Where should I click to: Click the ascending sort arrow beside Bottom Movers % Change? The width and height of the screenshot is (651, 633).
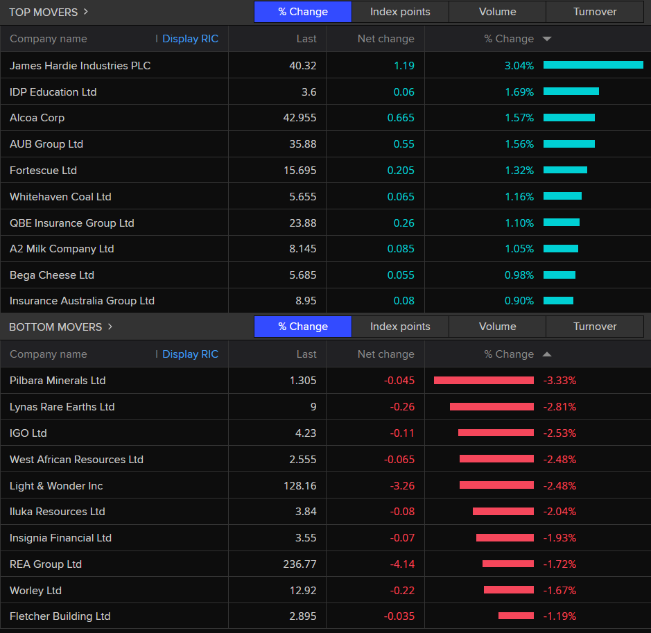tap(547, 354)
